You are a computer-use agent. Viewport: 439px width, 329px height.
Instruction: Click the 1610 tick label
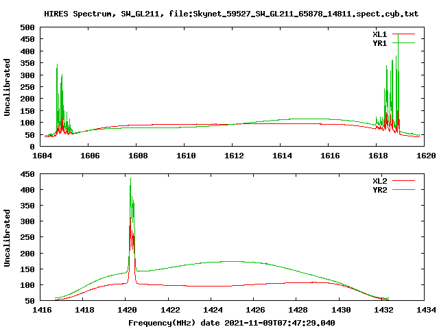[186, 156]
